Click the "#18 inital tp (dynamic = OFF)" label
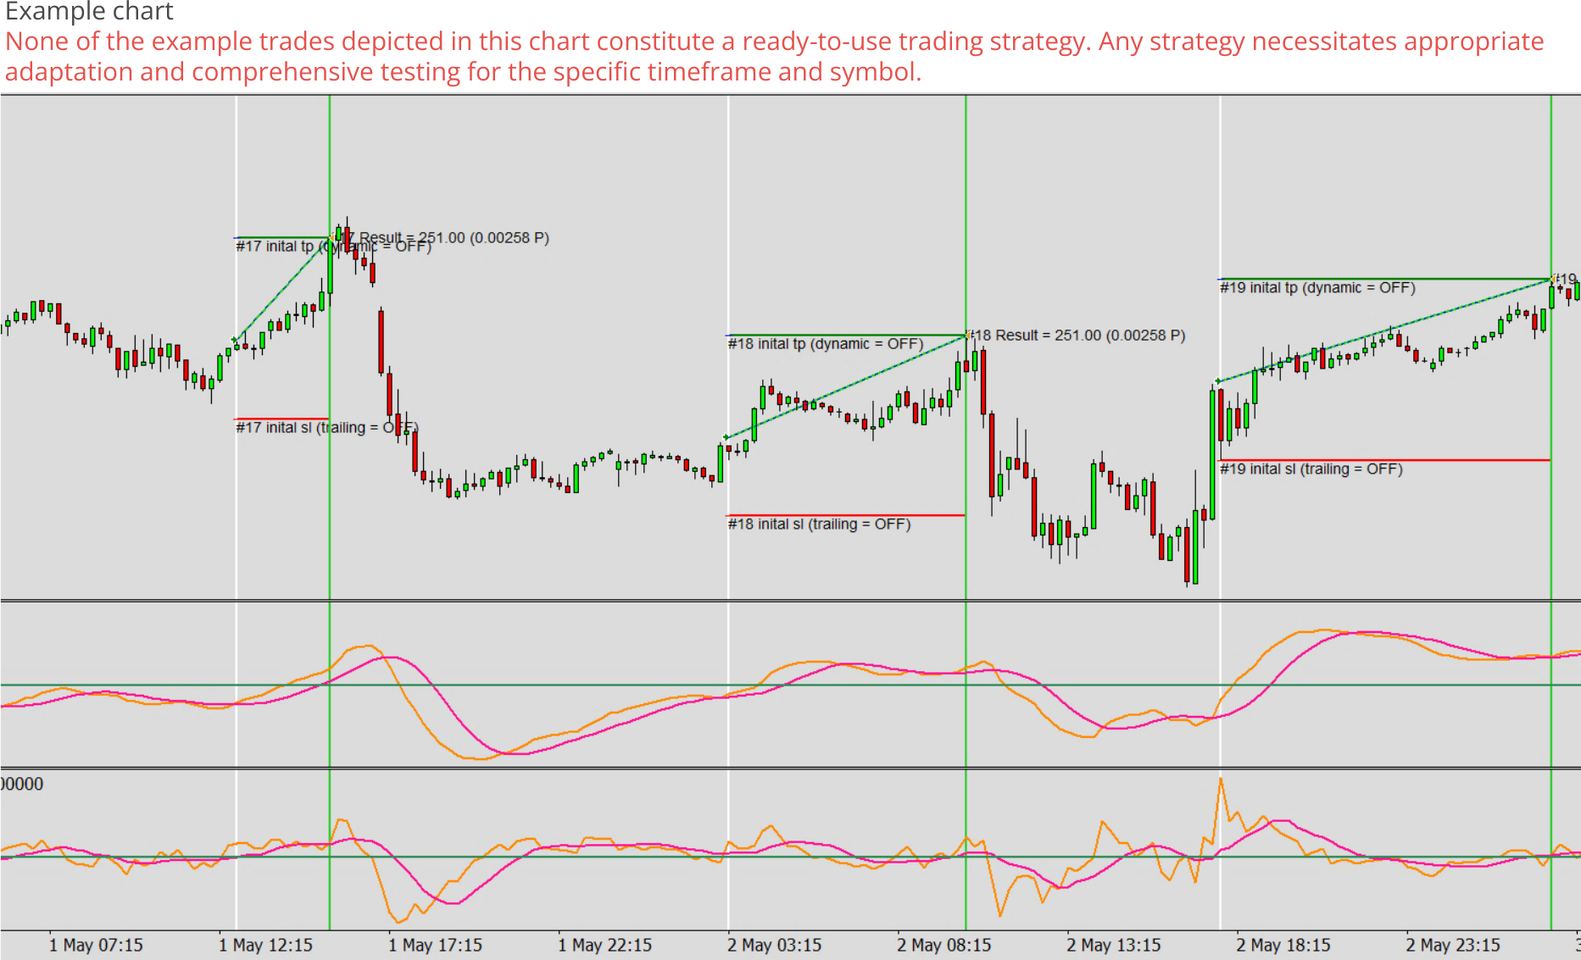Image resolution: width=1581 pixels, height=960 pixels. click(x=826, y=344)
